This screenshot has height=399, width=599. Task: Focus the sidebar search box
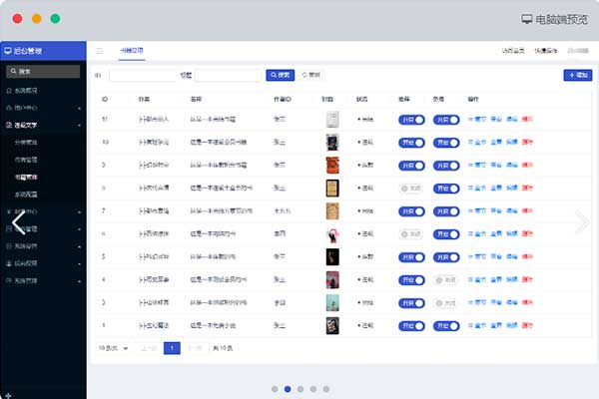[x=43, y=72]
